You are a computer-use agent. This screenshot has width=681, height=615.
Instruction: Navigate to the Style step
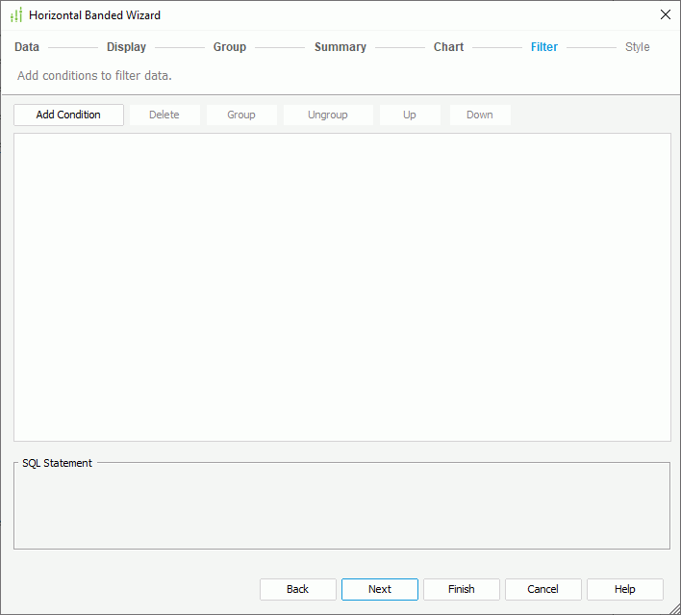[x=637, y=47]
